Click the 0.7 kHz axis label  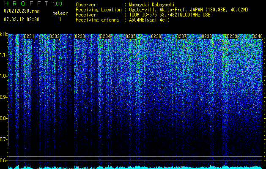(3, 139)
